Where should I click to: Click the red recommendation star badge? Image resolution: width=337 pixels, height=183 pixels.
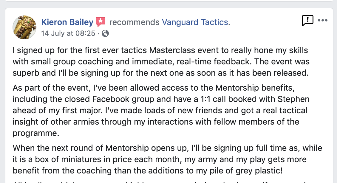[101, 22]
